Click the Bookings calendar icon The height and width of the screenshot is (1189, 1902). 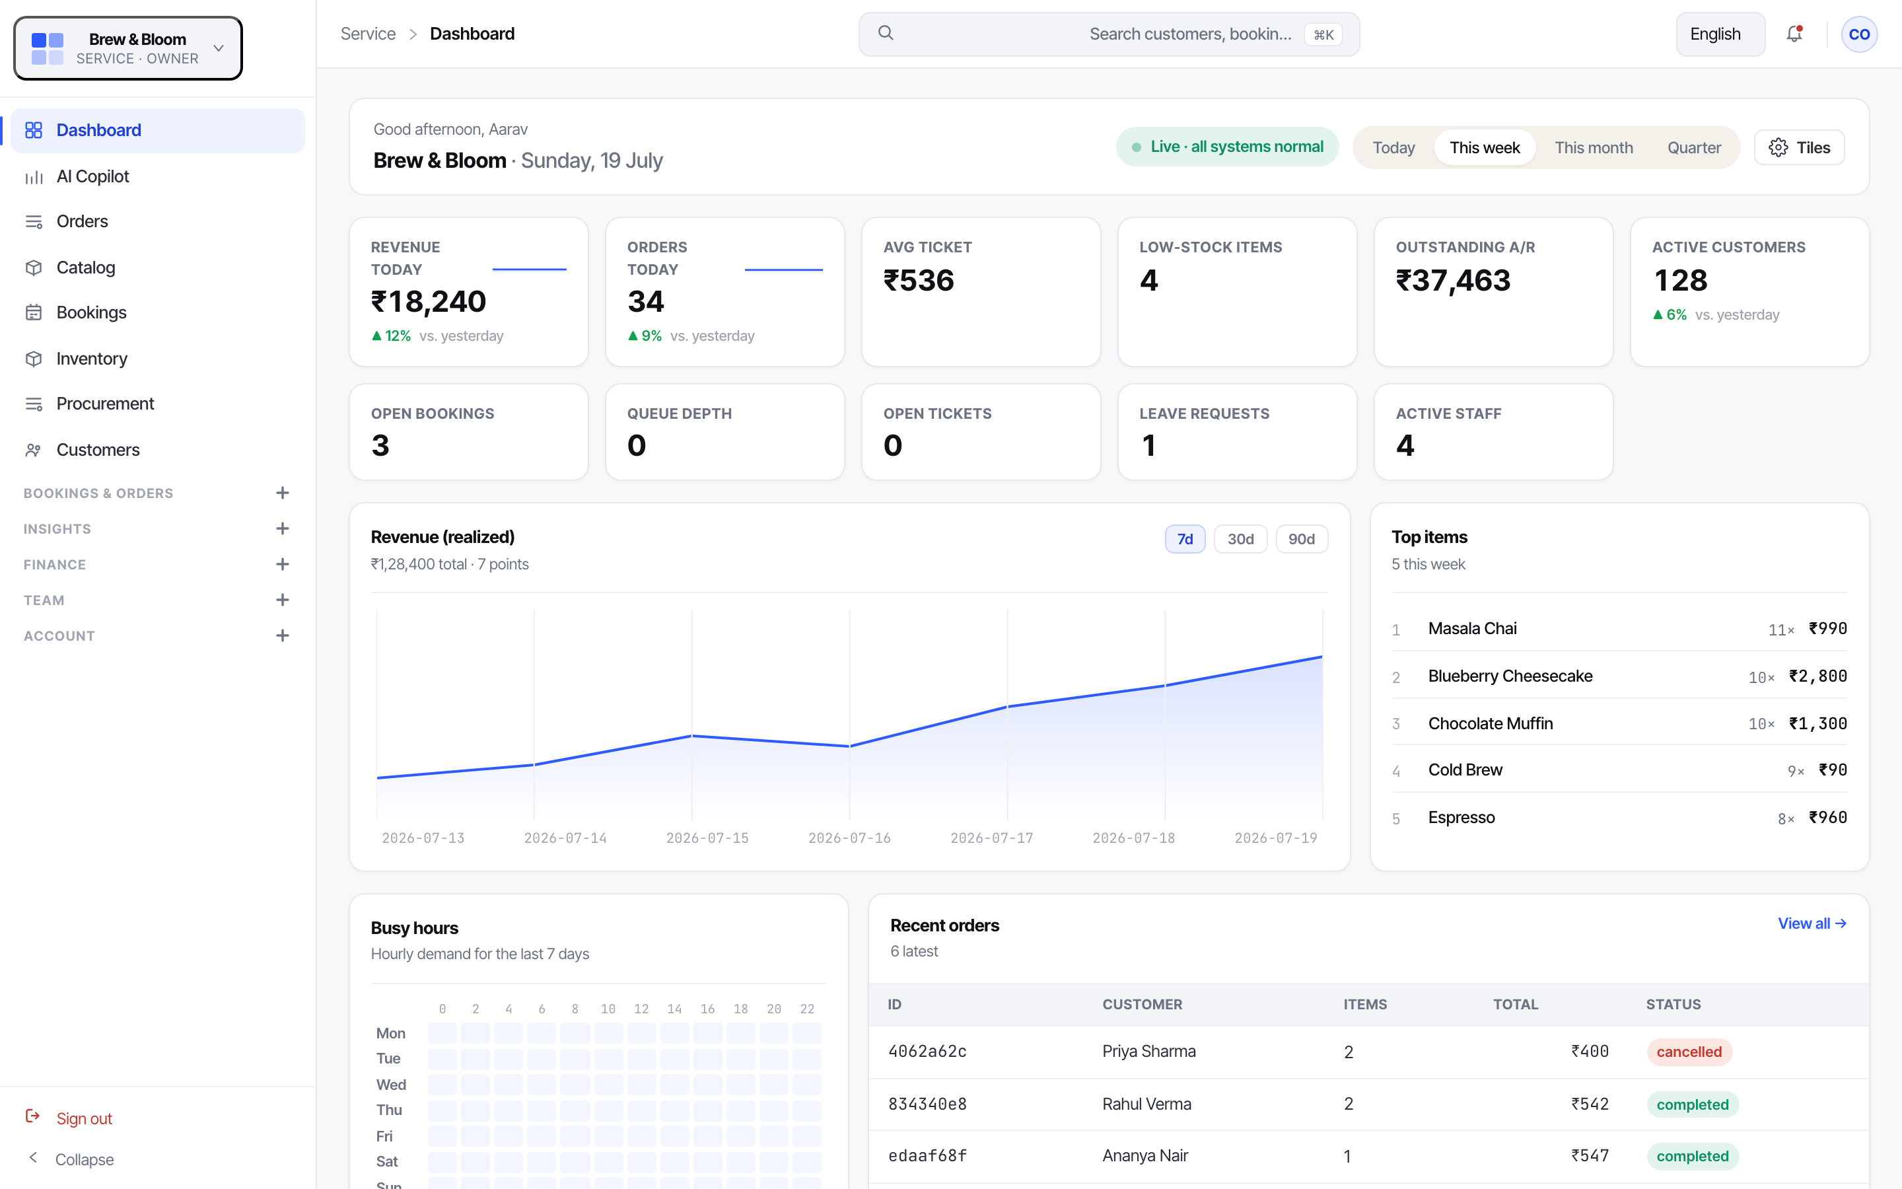[x=33, y=312]
